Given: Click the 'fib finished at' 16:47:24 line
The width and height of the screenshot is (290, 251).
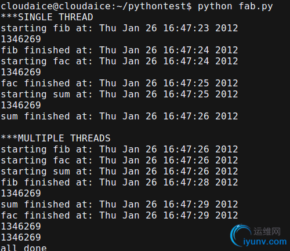Looking at the screenshot, I should click(119, 50).
